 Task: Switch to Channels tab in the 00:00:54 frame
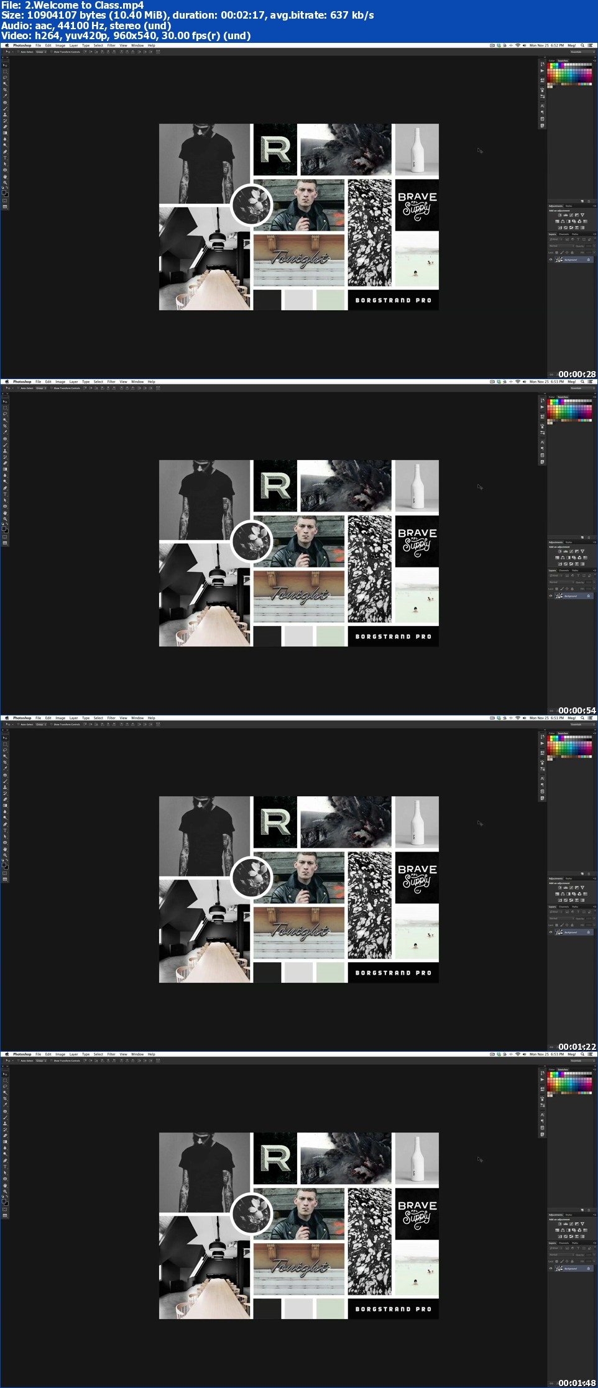click(564, 571)
